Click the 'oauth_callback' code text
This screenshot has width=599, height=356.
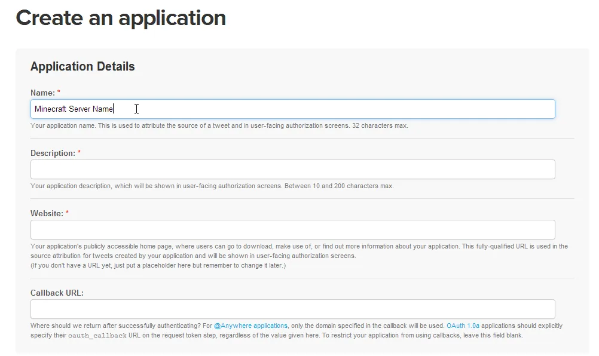(x=97, y=336)
